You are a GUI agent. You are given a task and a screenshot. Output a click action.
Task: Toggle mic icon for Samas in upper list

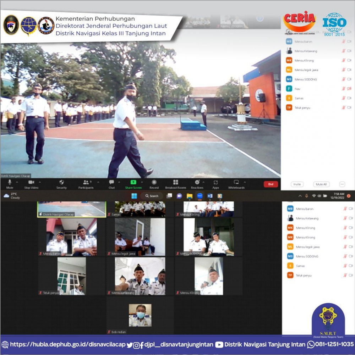pos(343,98)
